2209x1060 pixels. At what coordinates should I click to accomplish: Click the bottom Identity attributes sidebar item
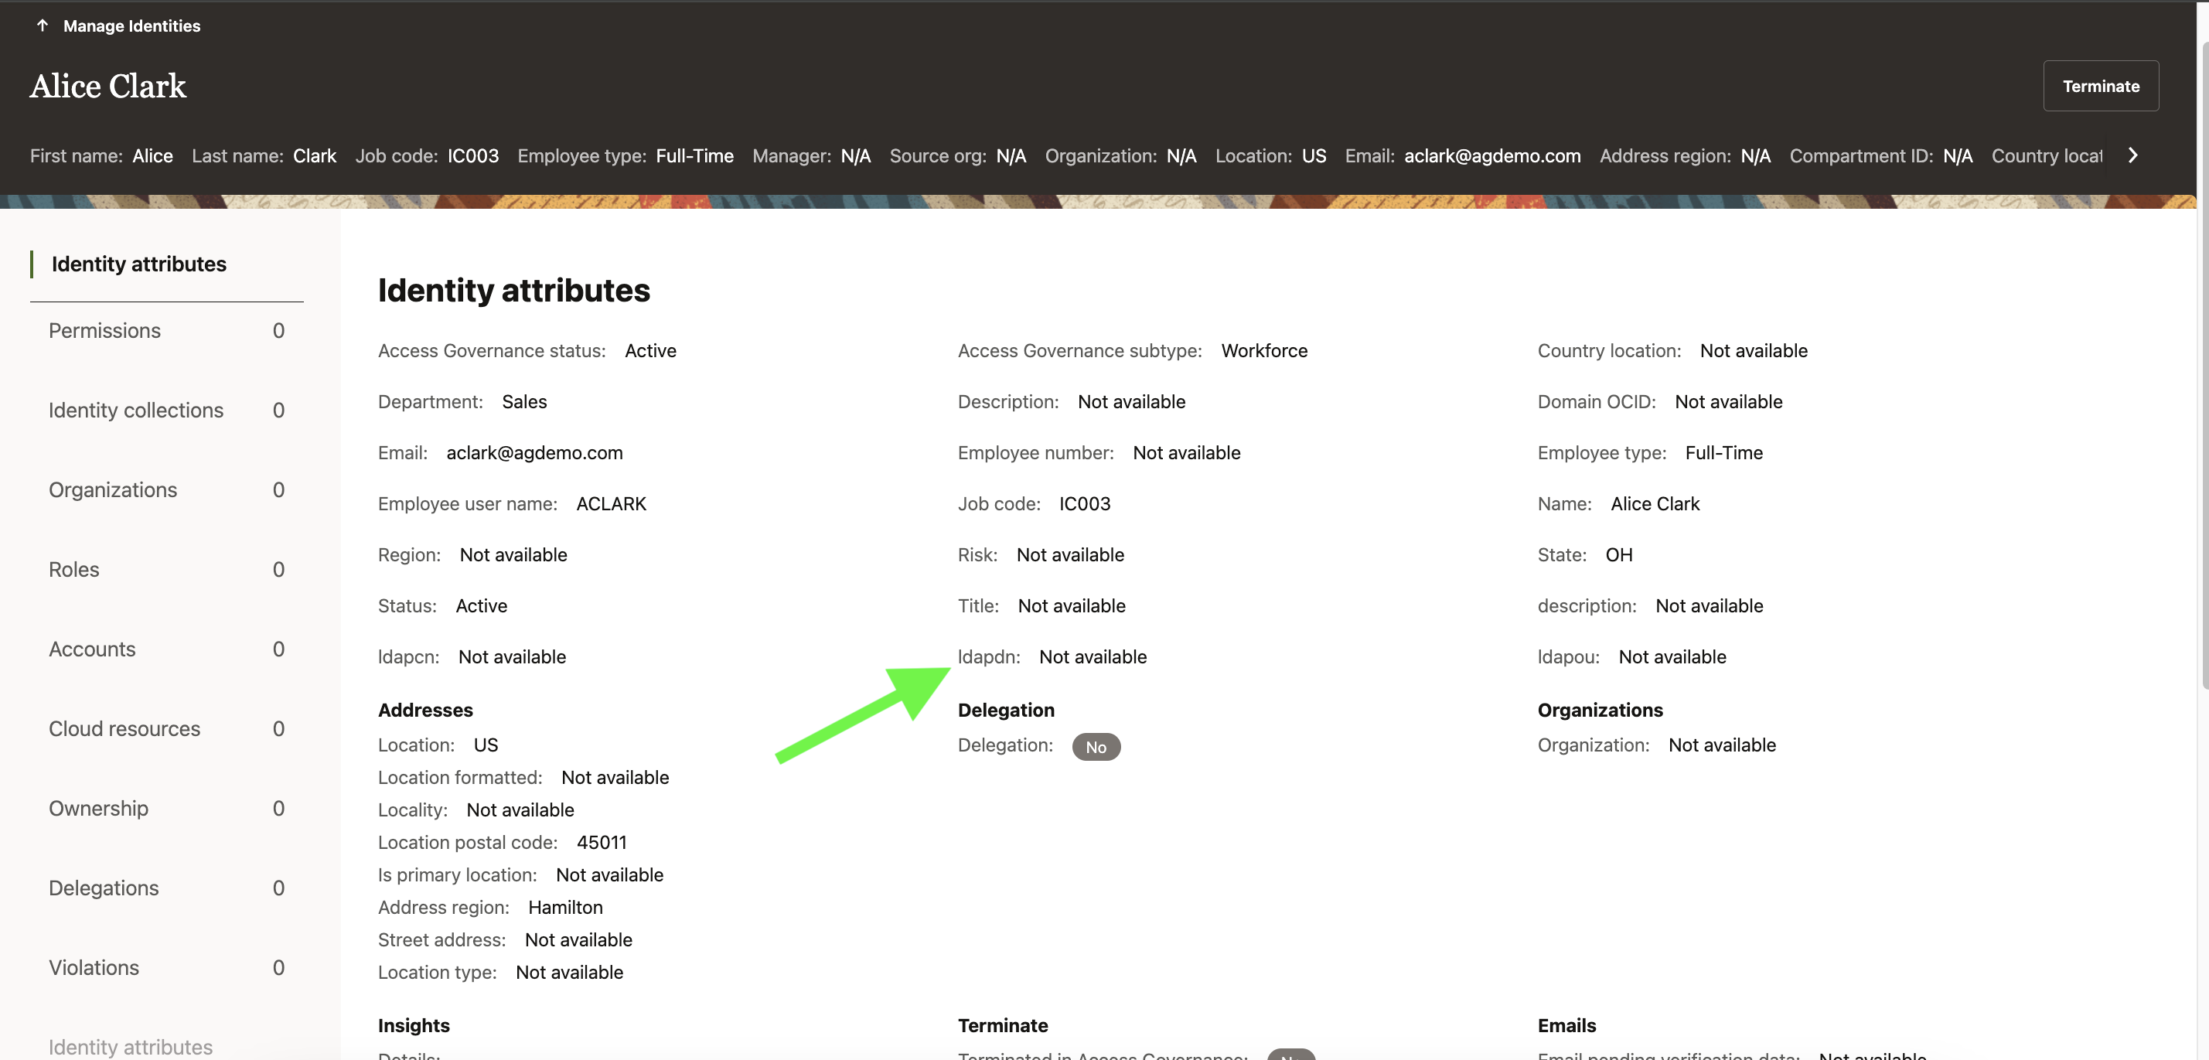[131, 1046]
